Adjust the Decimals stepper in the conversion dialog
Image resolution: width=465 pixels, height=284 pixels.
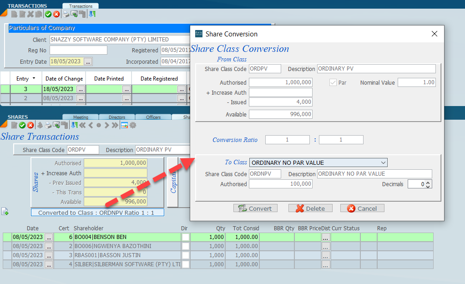tap(428, 184)
